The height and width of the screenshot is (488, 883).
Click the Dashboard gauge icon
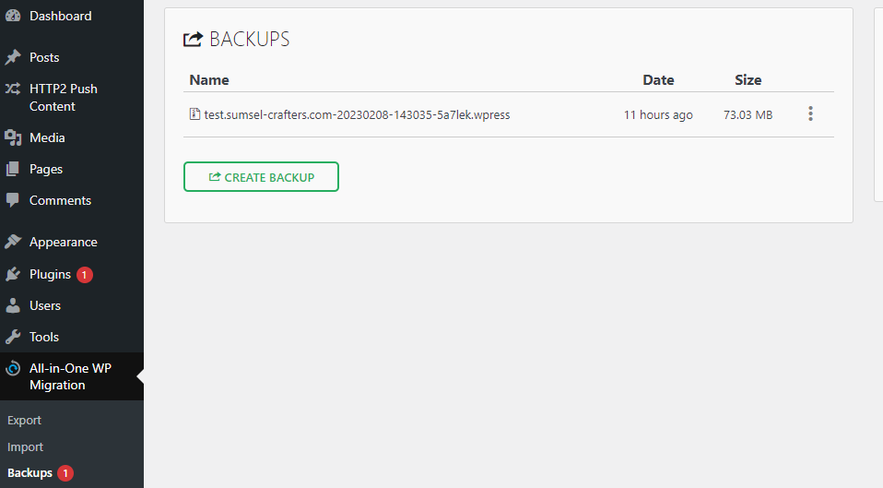click(13, 16)
